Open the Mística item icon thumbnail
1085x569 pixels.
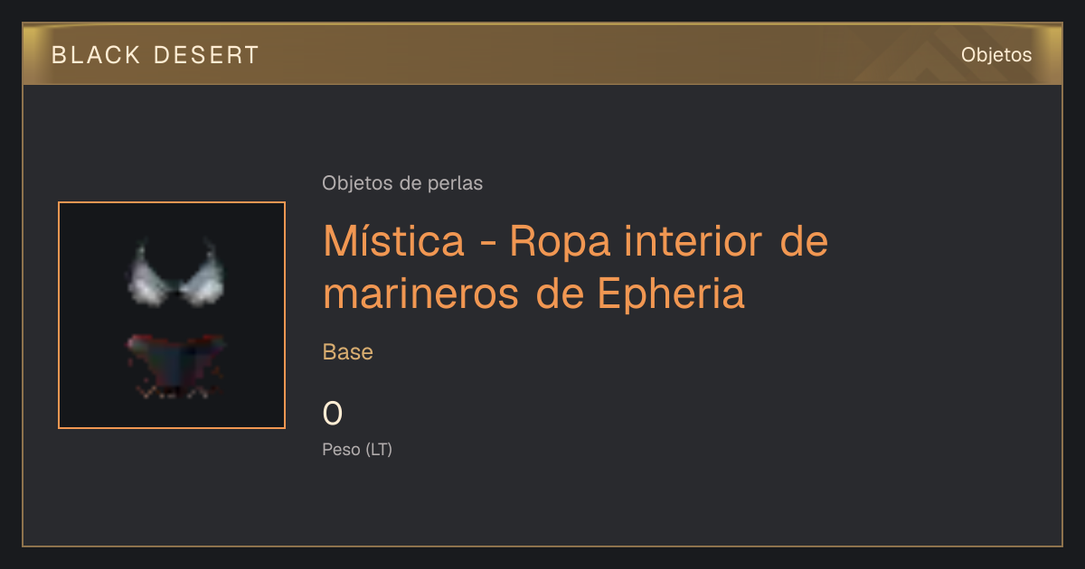[x=172, y=315]
